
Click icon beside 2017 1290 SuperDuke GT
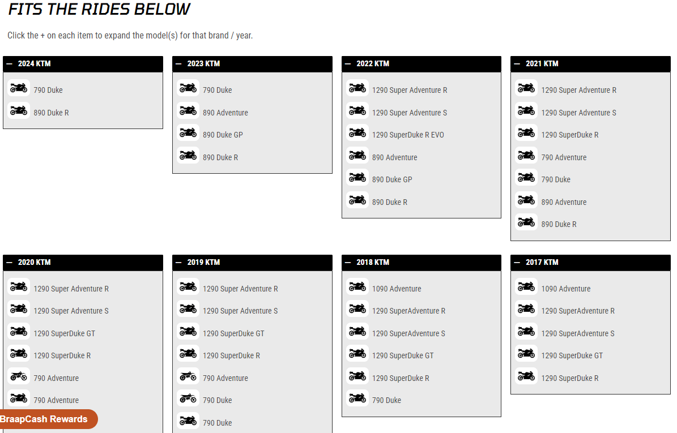[526, 354]
